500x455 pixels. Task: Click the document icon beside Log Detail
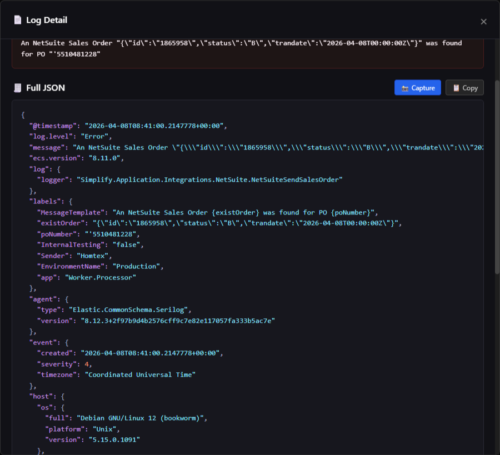(18, 21)
